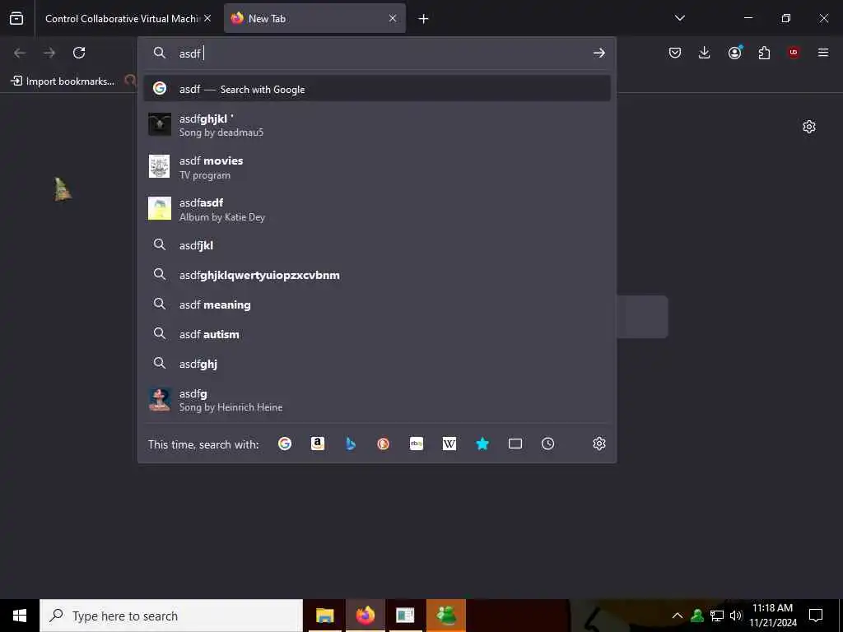Choose the asdfjkl search suggestion
Screen dimensions: 843x632
pyautogui.click(x=377, y=245)
